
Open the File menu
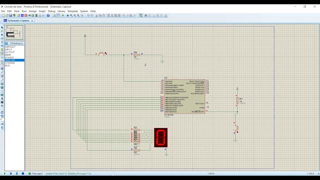tap(3, 11)
